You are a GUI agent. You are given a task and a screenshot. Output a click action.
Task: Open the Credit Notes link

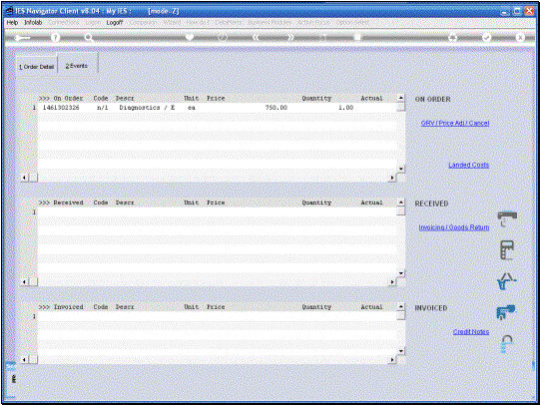471,332
